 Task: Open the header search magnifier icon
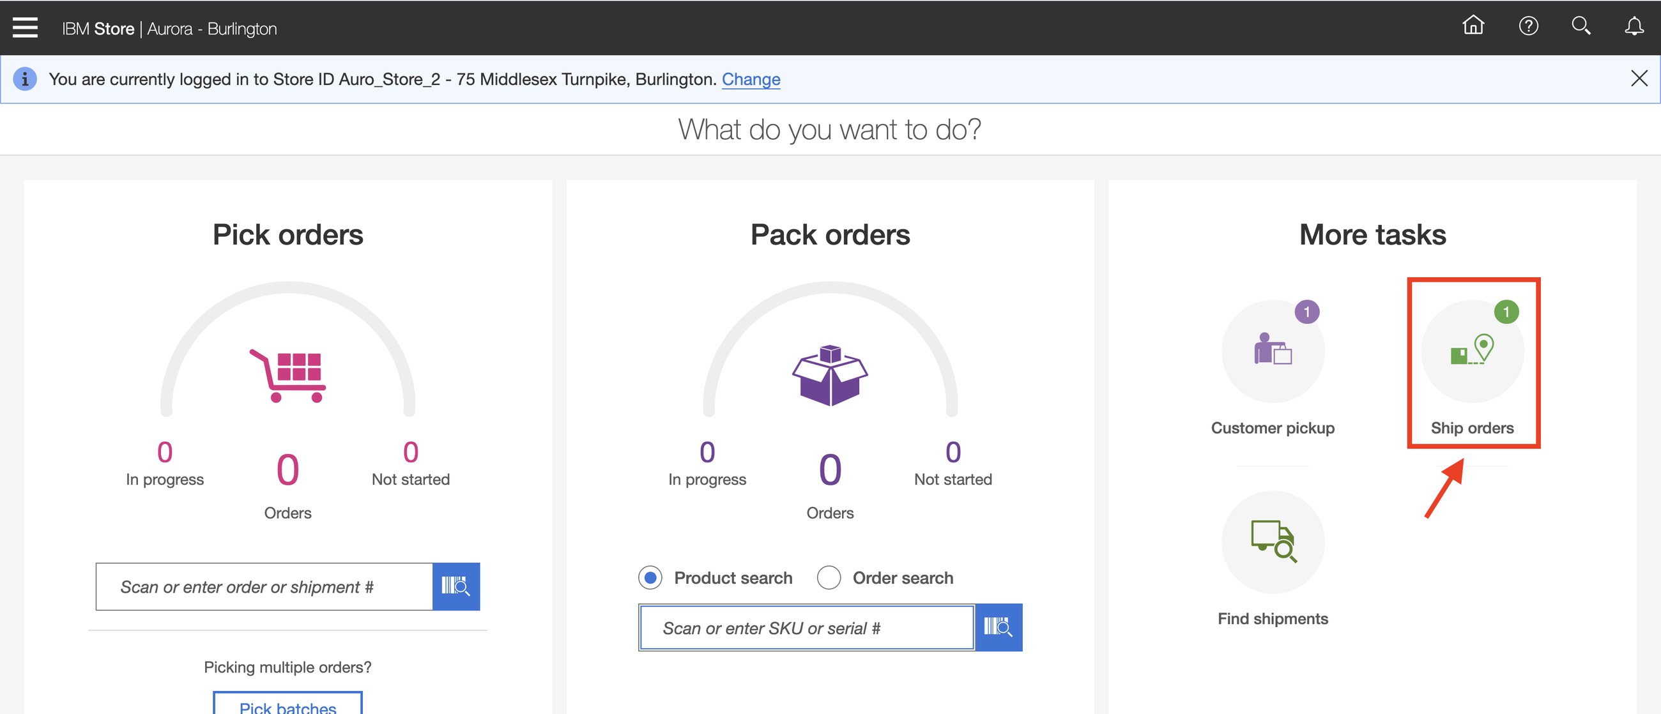point(1581,26)
